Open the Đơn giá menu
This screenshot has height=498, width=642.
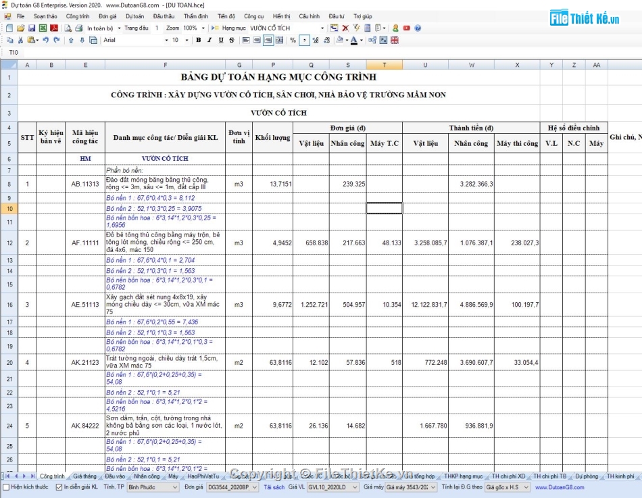[x=107, y=16]
